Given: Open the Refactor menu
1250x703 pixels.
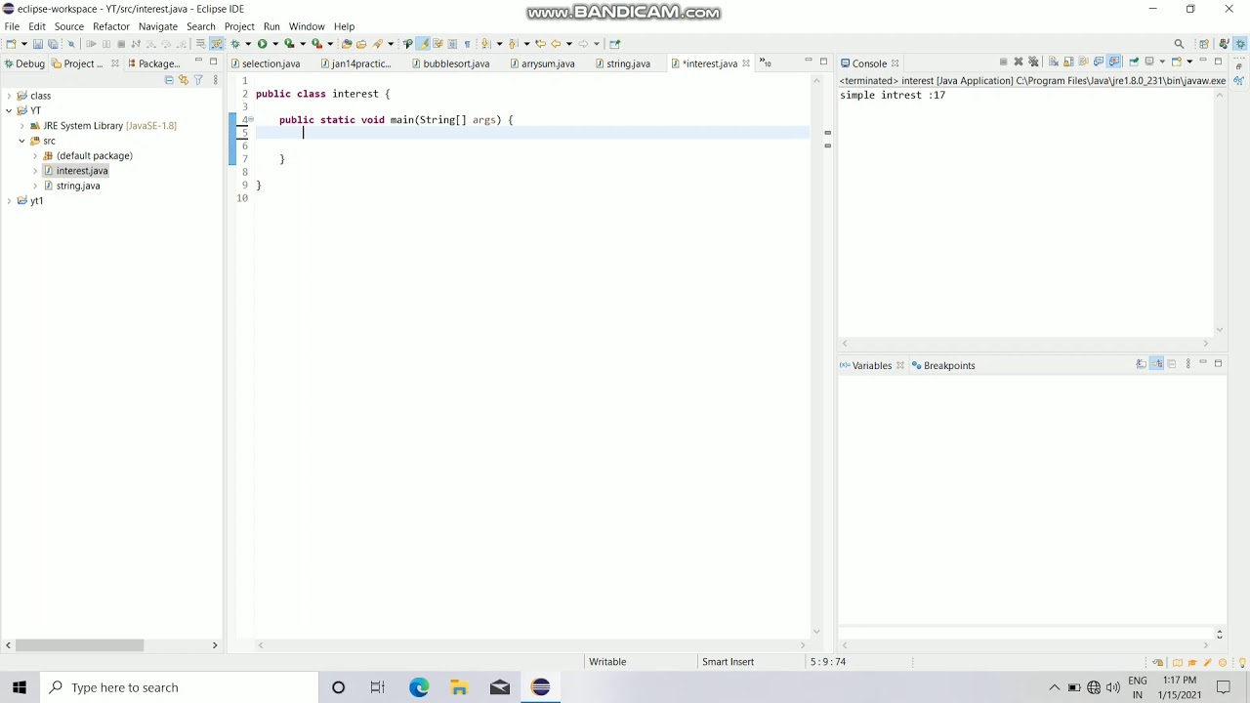Looking at the screenshot, I should click(x=111, y=26).
